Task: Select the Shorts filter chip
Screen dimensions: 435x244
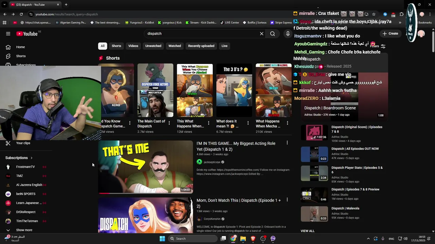Action: 116,46
